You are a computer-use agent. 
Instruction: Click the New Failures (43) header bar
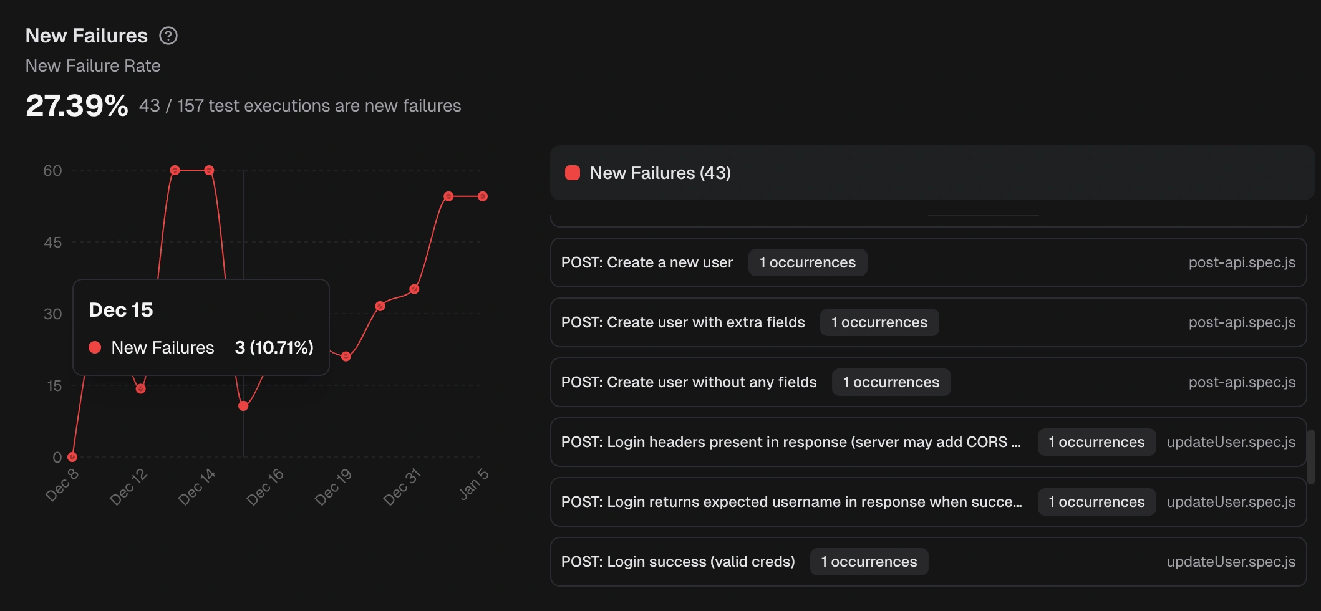point(931,173)
